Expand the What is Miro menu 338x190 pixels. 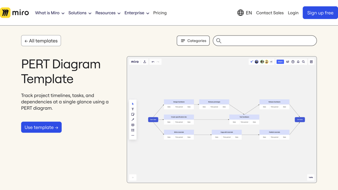click(x=50, y=13)
